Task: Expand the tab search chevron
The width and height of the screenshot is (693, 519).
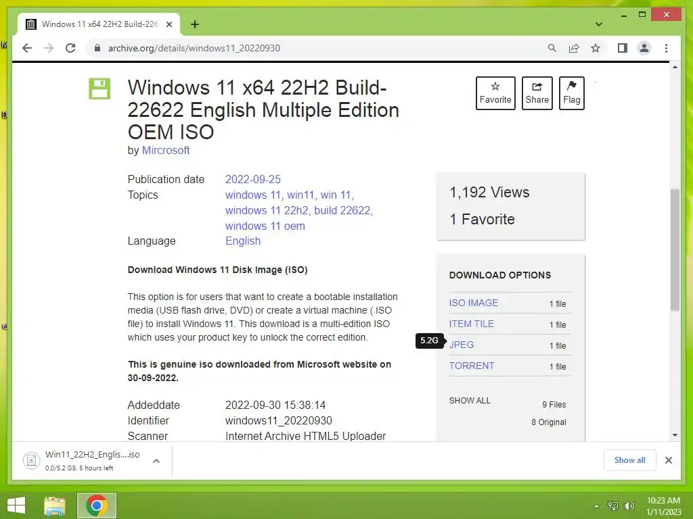Action: click(x=598, y=24)
